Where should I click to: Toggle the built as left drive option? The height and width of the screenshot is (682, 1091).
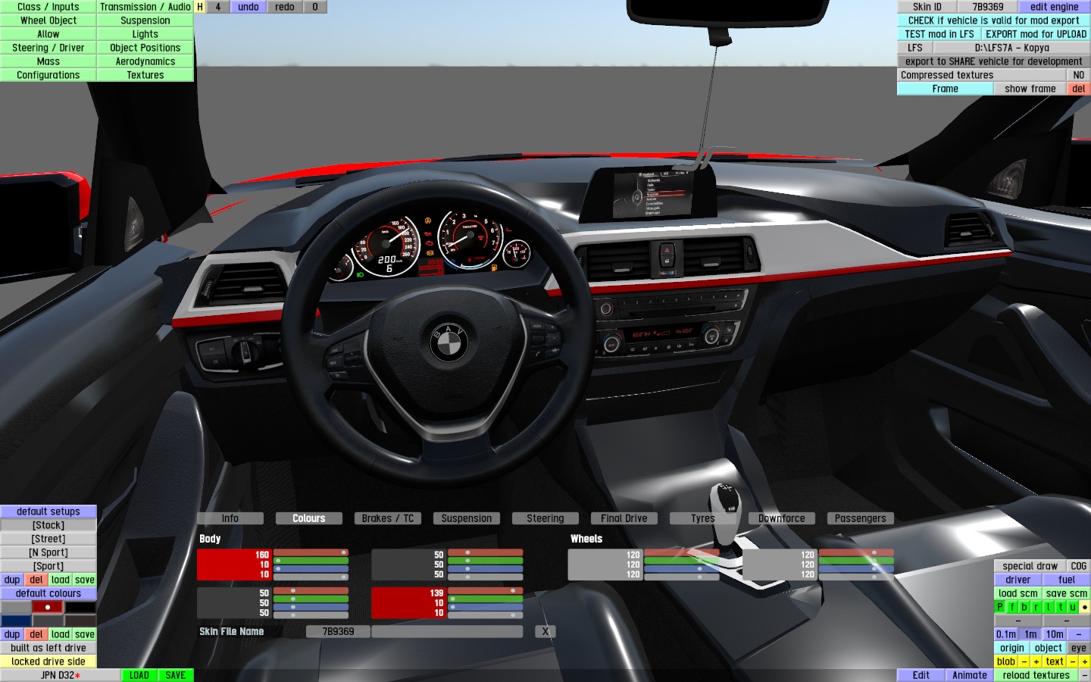click(48, 648)
